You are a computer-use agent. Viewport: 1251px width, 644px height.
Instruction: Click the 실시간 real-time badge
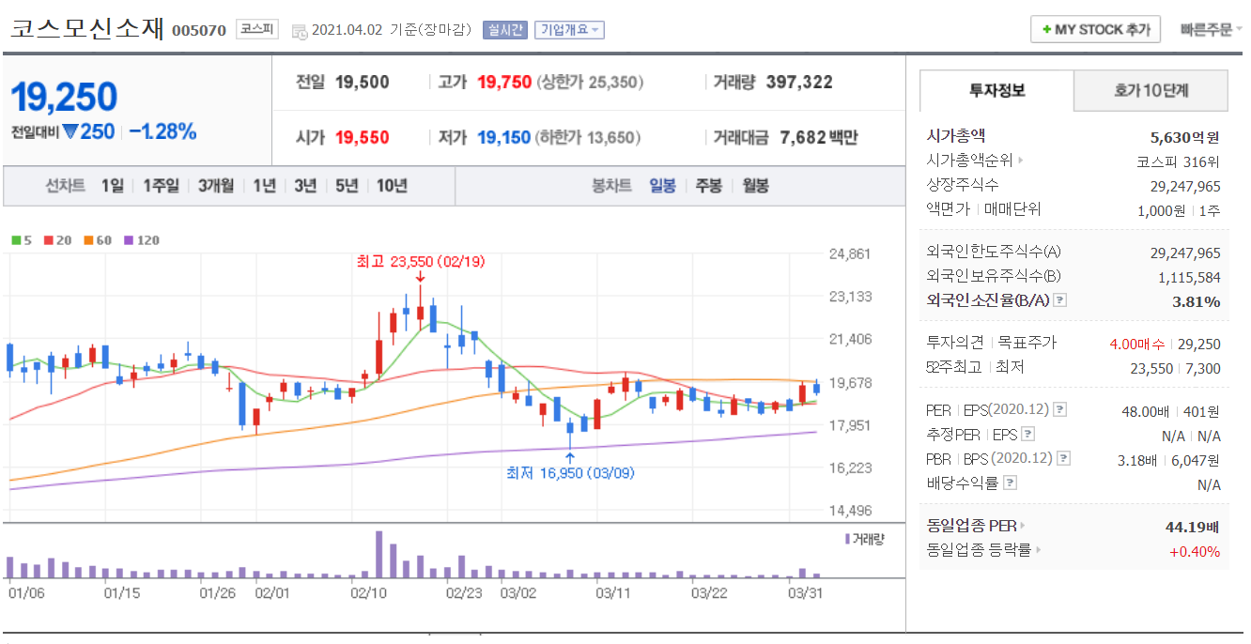click(505, 30)
